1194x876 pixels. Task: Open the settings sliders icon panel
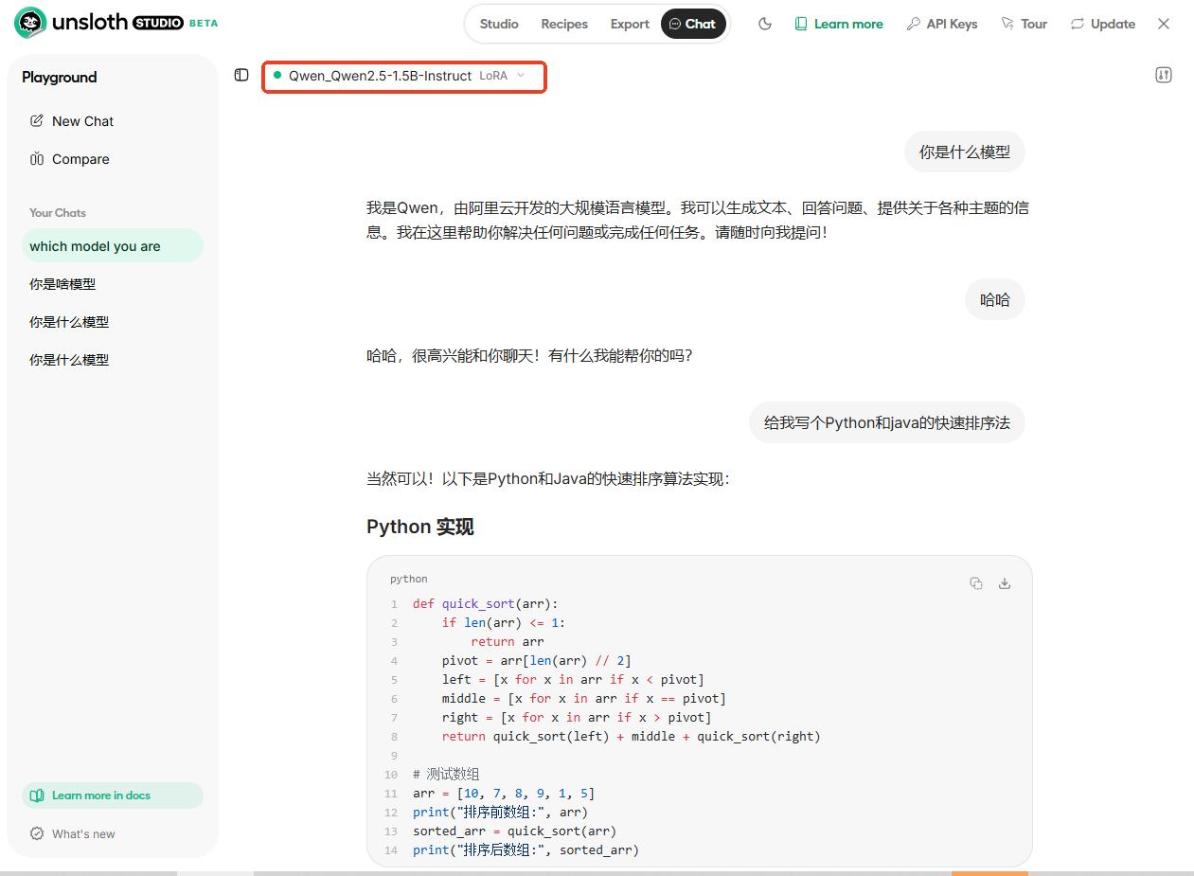pyautogui.click(x=1164, y=75)
